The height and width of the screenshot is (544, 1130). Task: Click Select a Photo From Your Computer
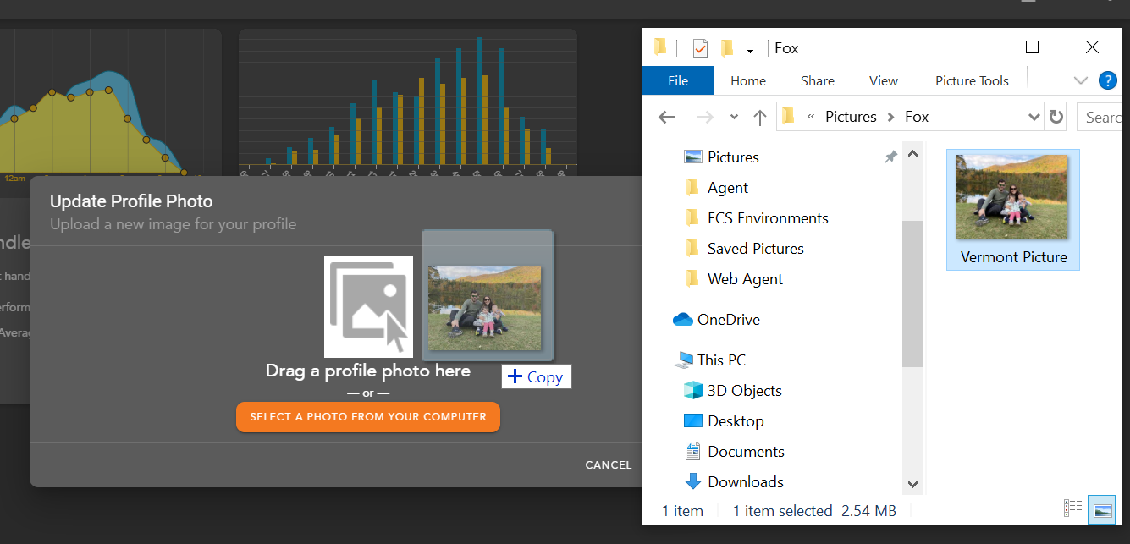point(368,417)
